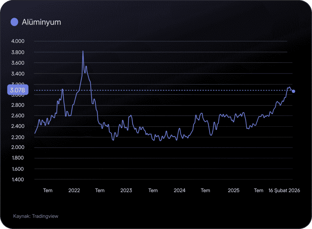Click the endpoint dot of the price line

[293, 91]
